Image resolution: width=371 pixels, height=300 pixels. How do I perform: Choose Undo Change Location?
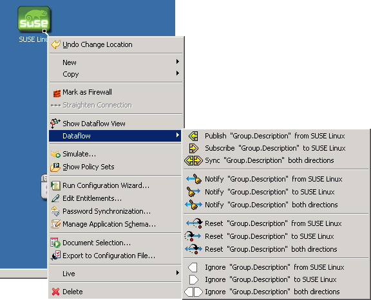[115, 44]
